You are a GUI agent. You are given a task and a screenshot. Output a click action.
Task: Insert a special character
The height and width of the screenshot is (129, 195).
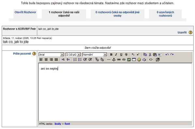point(144,59)
